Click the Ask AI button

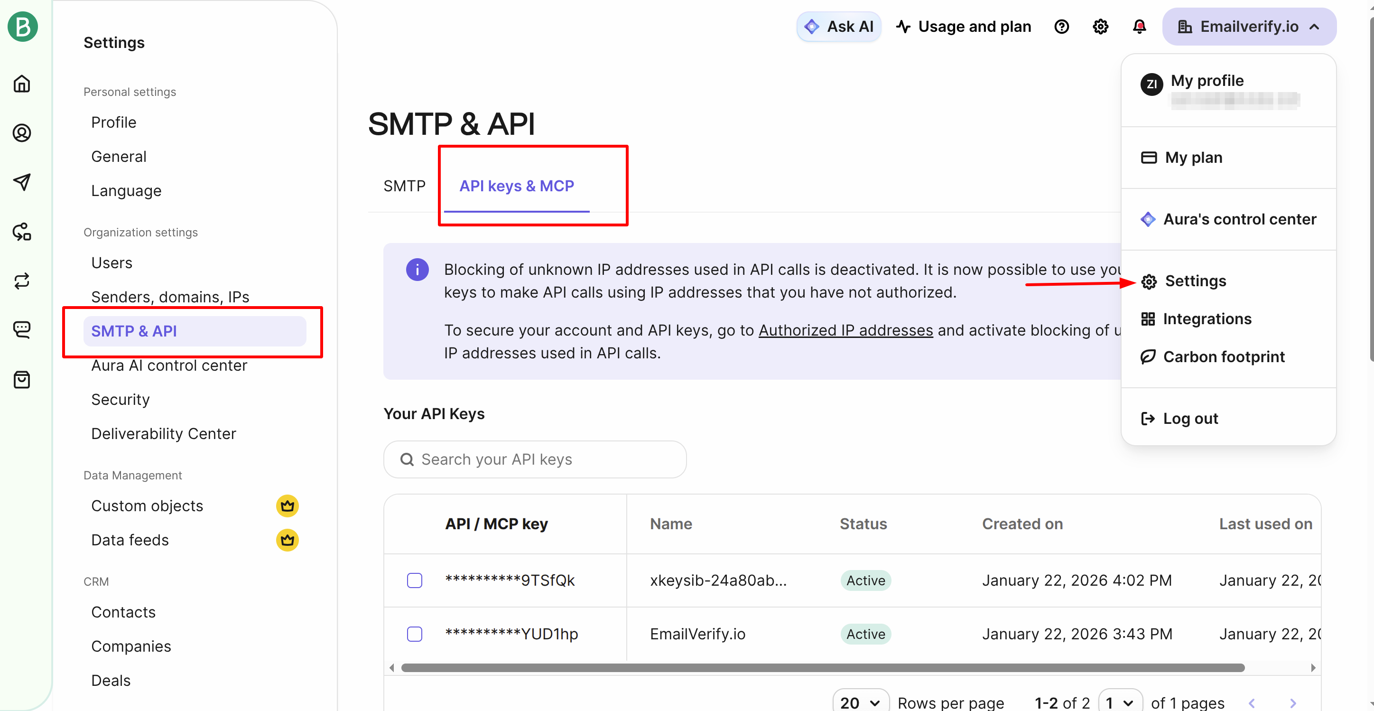click(839, 27)
